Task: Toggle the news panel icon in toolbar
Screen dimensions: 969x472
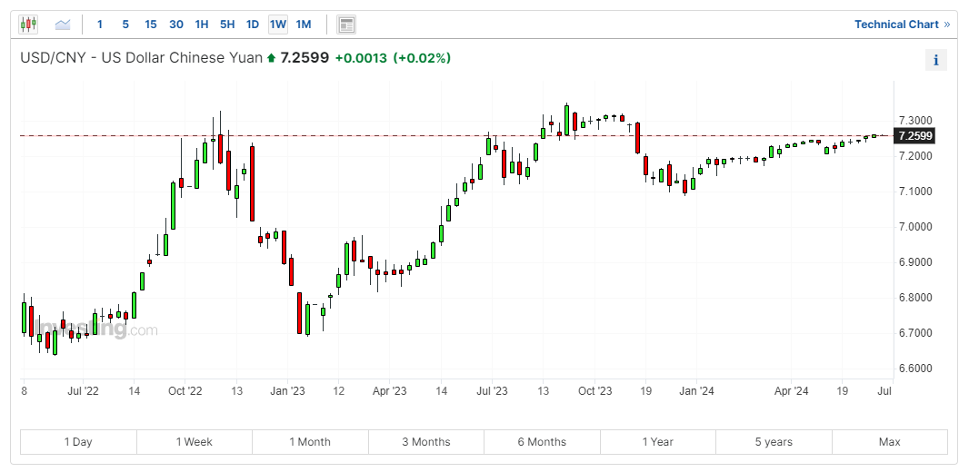Action: (x=345, y=25)
